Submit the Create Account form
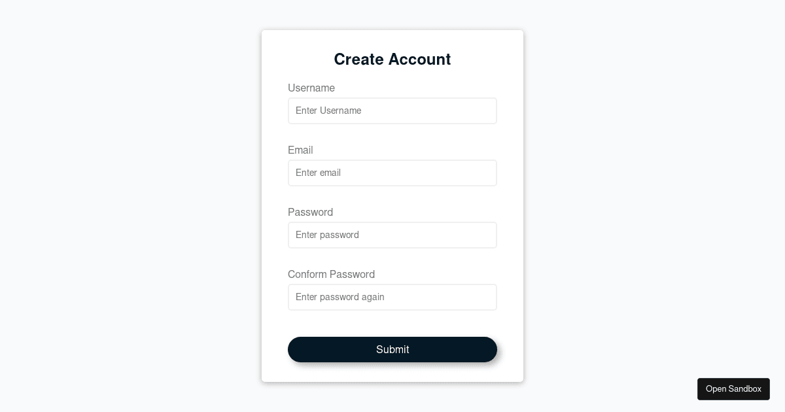 coord(392,349)
